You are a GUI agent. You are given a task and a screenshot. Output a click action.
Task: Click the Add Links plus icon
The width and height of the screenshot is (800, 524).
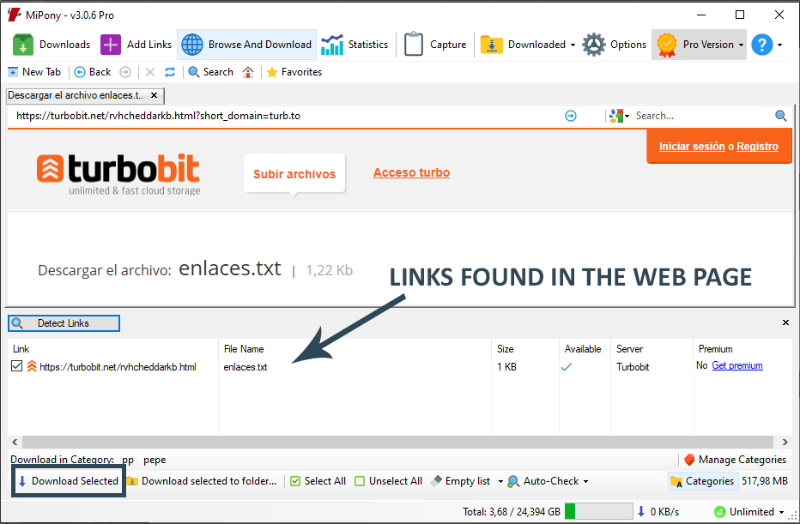tap(111, 45)
